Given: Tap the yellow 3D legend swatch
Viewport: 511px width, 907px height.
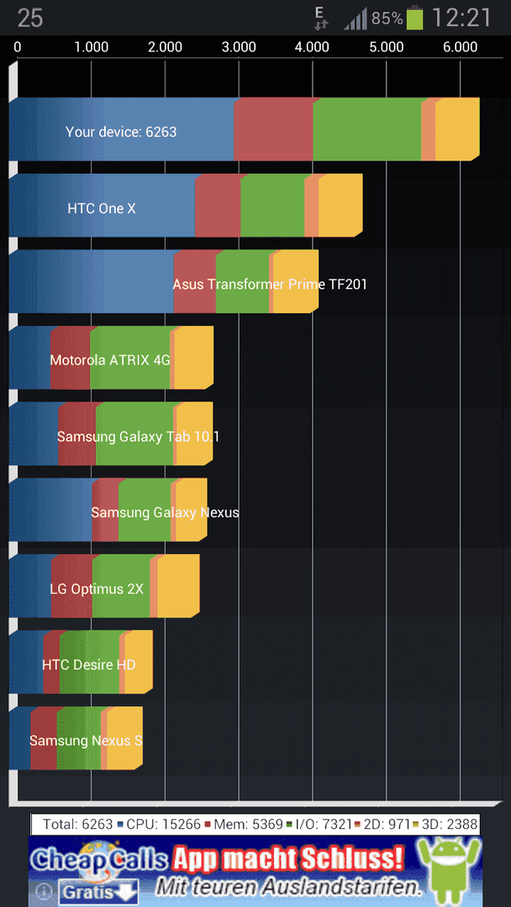Looking at the screenshot, I should pyautogui.click(x=415, y=825).
